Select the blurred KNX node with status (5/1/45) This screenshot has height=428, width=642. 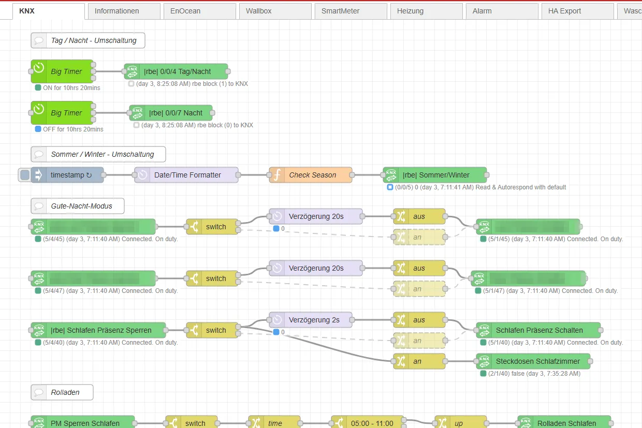[528, 227]
